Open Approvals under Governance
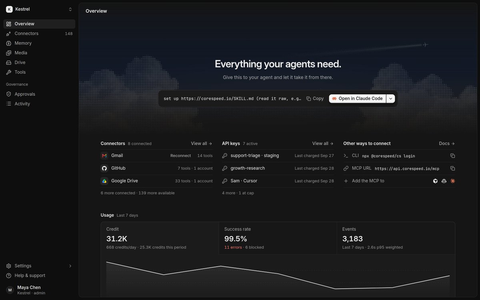 coord(39,94)
